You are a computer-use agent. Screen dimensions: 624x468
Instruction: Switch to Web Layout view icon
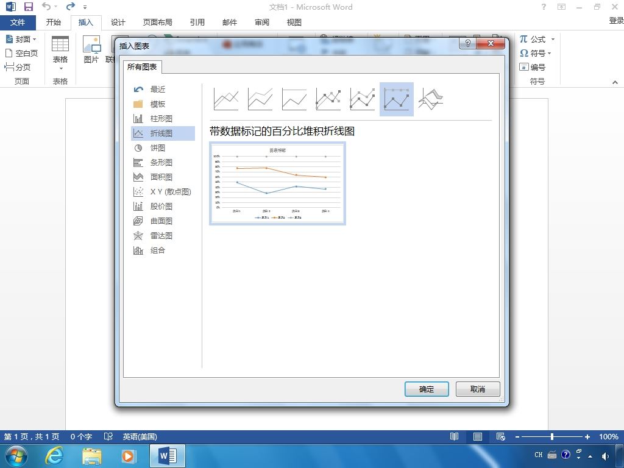(x=501, y=437)
